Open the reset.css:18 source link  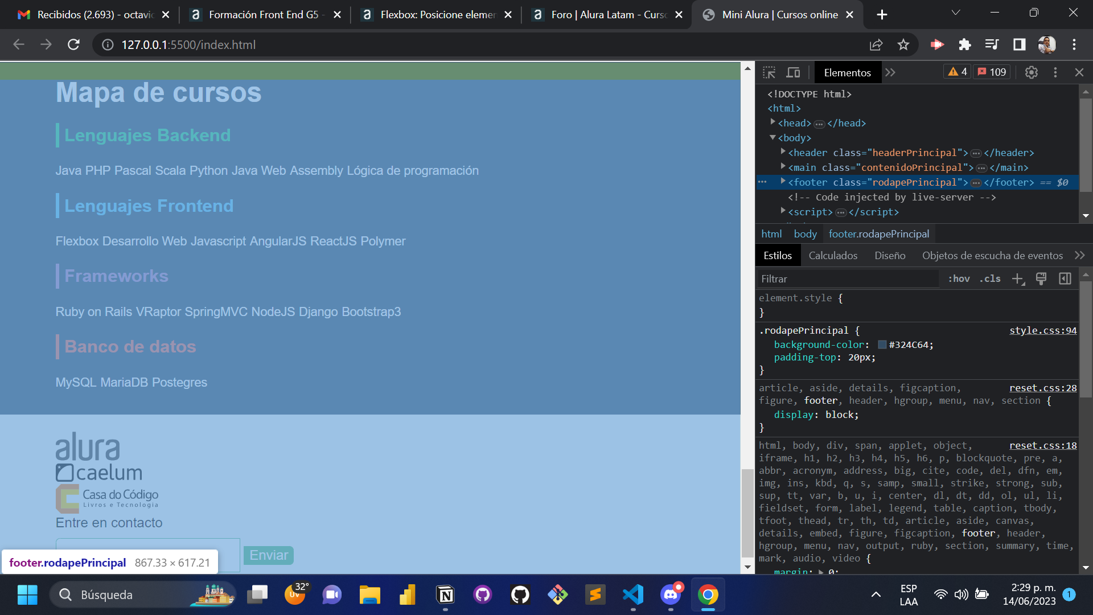pyautogui.click(x=1043, y=445)
